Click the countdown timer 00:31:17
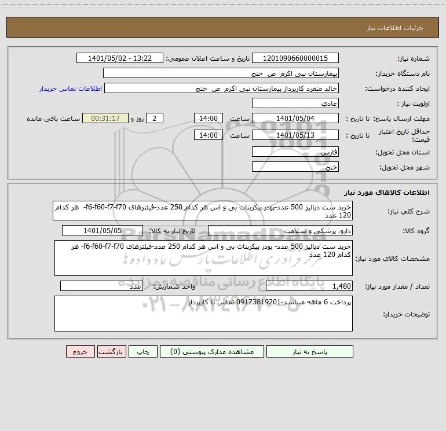Image resolution: width=446 pixels, height=431 pixels. pos(105,118)
